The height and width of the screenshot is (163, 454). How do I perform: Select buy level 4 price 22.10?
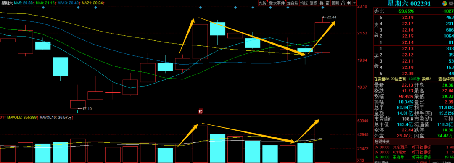point(407,67)
